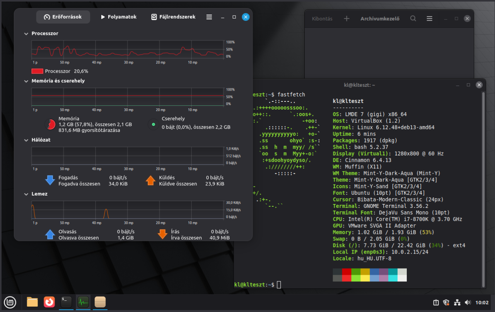The height and width of the screenshot is (312, 495).
Task: Click the System Monitor taskbar icon
Action: tap(83, 302)
